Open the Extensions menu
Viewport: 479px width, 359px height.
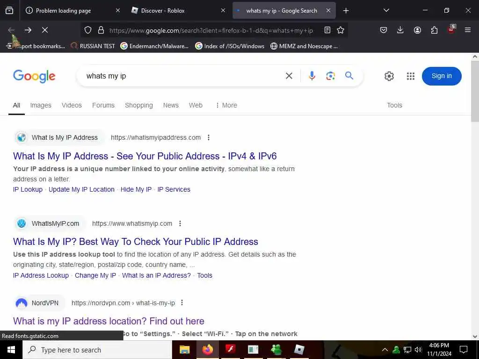pos(434,30)
